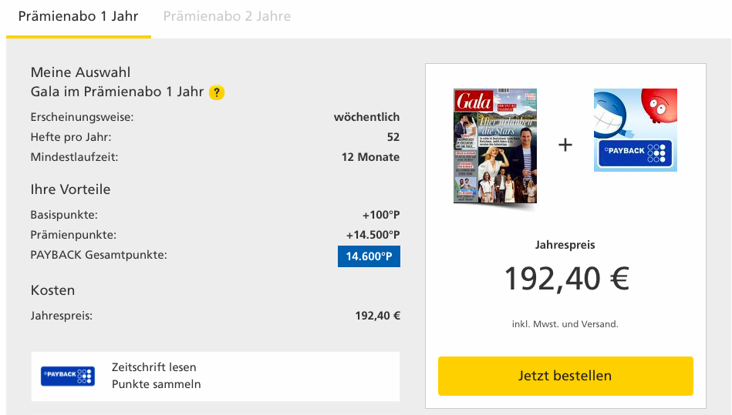Screen dimensions: 732x415
Task: Click the plus sign between images
Action: (x=565, y=145)
